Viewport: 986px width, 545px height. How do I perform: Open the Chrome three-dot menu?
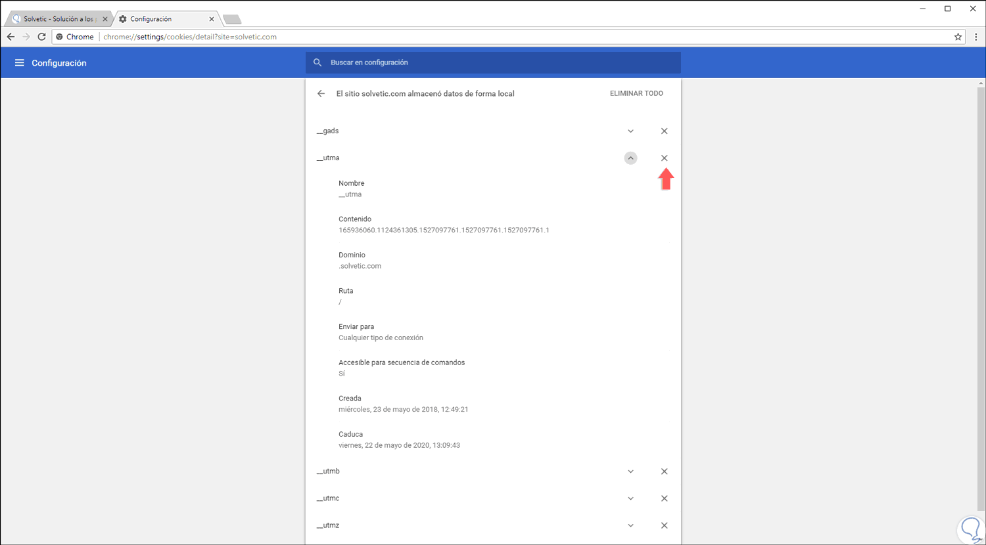tap(975, 37)
